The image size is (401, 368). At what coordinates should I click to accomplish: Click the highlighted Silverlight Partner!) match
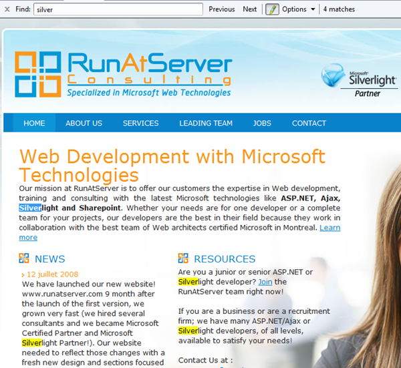[x=31, y=343]
